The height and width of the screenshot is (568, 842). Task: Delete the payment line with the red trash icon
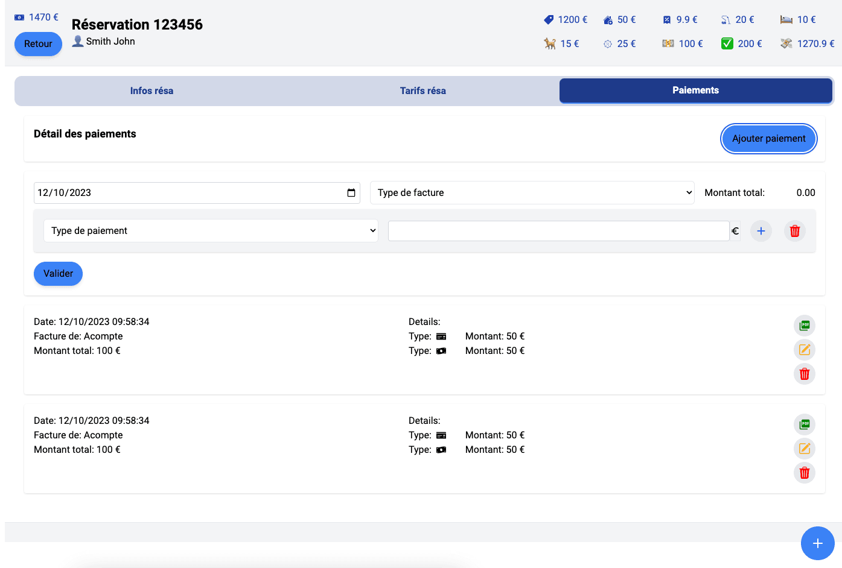795,231
